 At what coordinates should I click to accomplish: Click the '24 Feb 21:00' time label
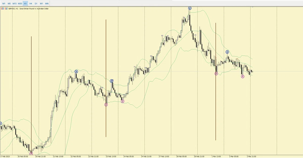[x=146, y=156]
